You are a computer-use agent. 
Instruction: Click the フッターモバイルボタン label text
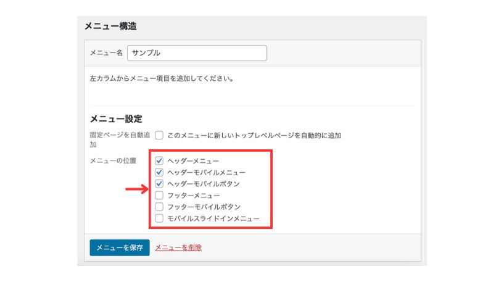point(204,207)
